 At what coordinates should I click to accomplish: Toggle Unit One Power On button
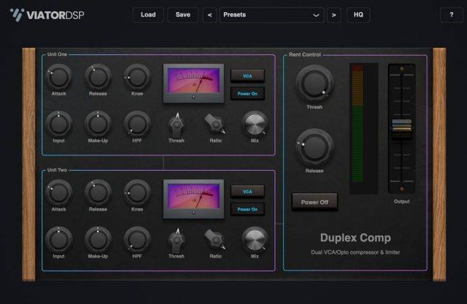coord(247,93)
